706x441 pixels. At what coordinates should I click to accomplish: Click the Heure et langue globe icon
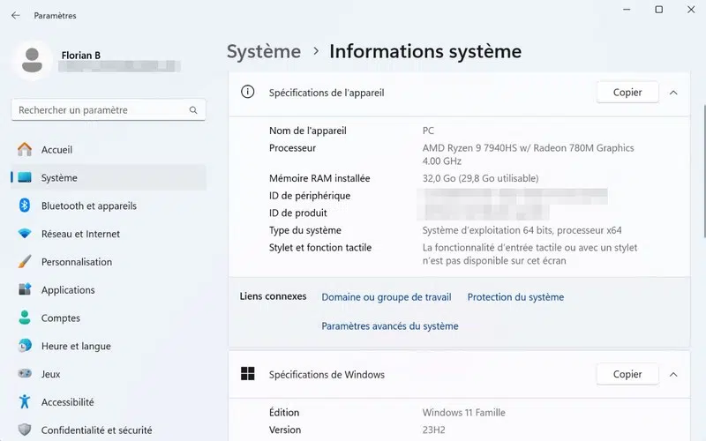[25, 347]
